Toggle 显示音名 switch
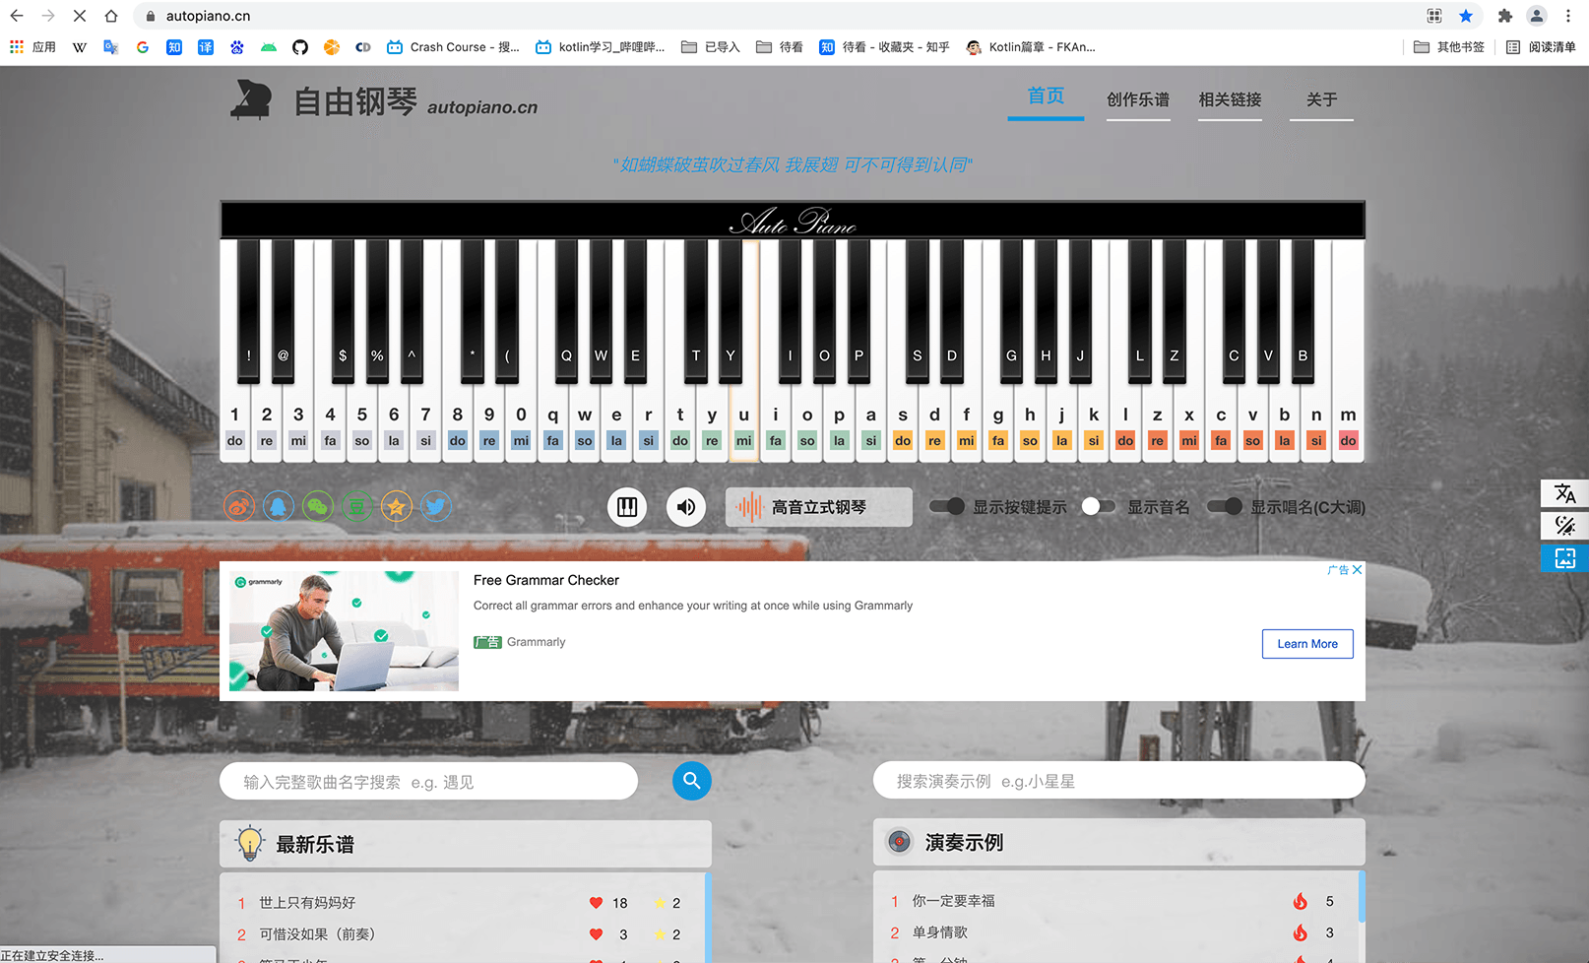 [x=1098, y=506]
